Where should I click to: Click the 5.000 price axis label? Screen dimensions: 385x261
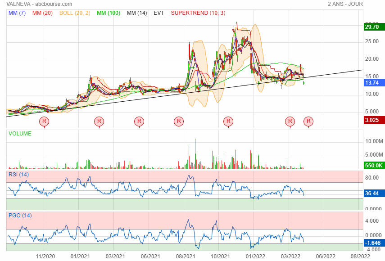(x=372, y=112)
